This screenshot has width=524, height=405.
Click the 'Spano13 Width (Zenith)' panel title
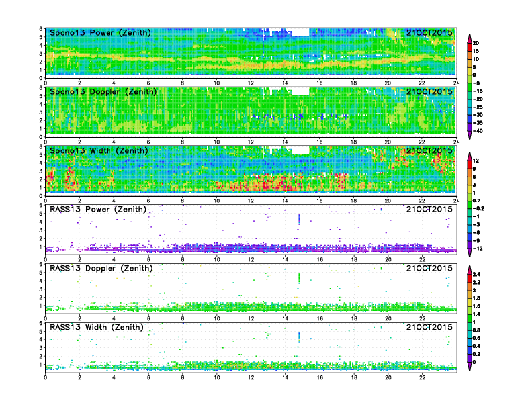(x=99, y=151)
